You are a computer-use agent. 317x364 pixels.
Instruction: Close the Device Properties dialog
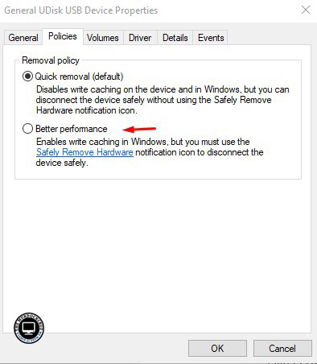(x=306, y=10)
